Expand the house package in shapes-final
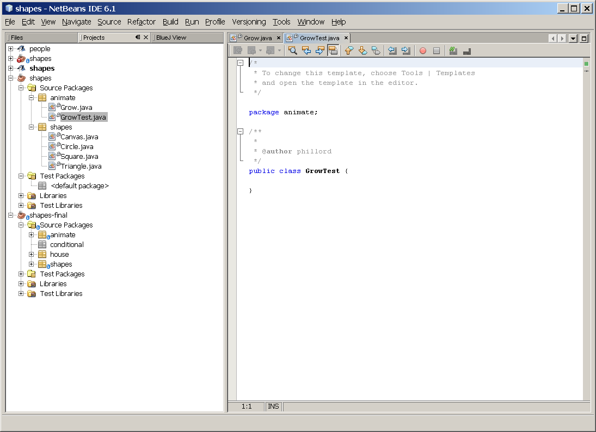Image resolution: width=596 pixels, height=432 pixels. (32, 255)
